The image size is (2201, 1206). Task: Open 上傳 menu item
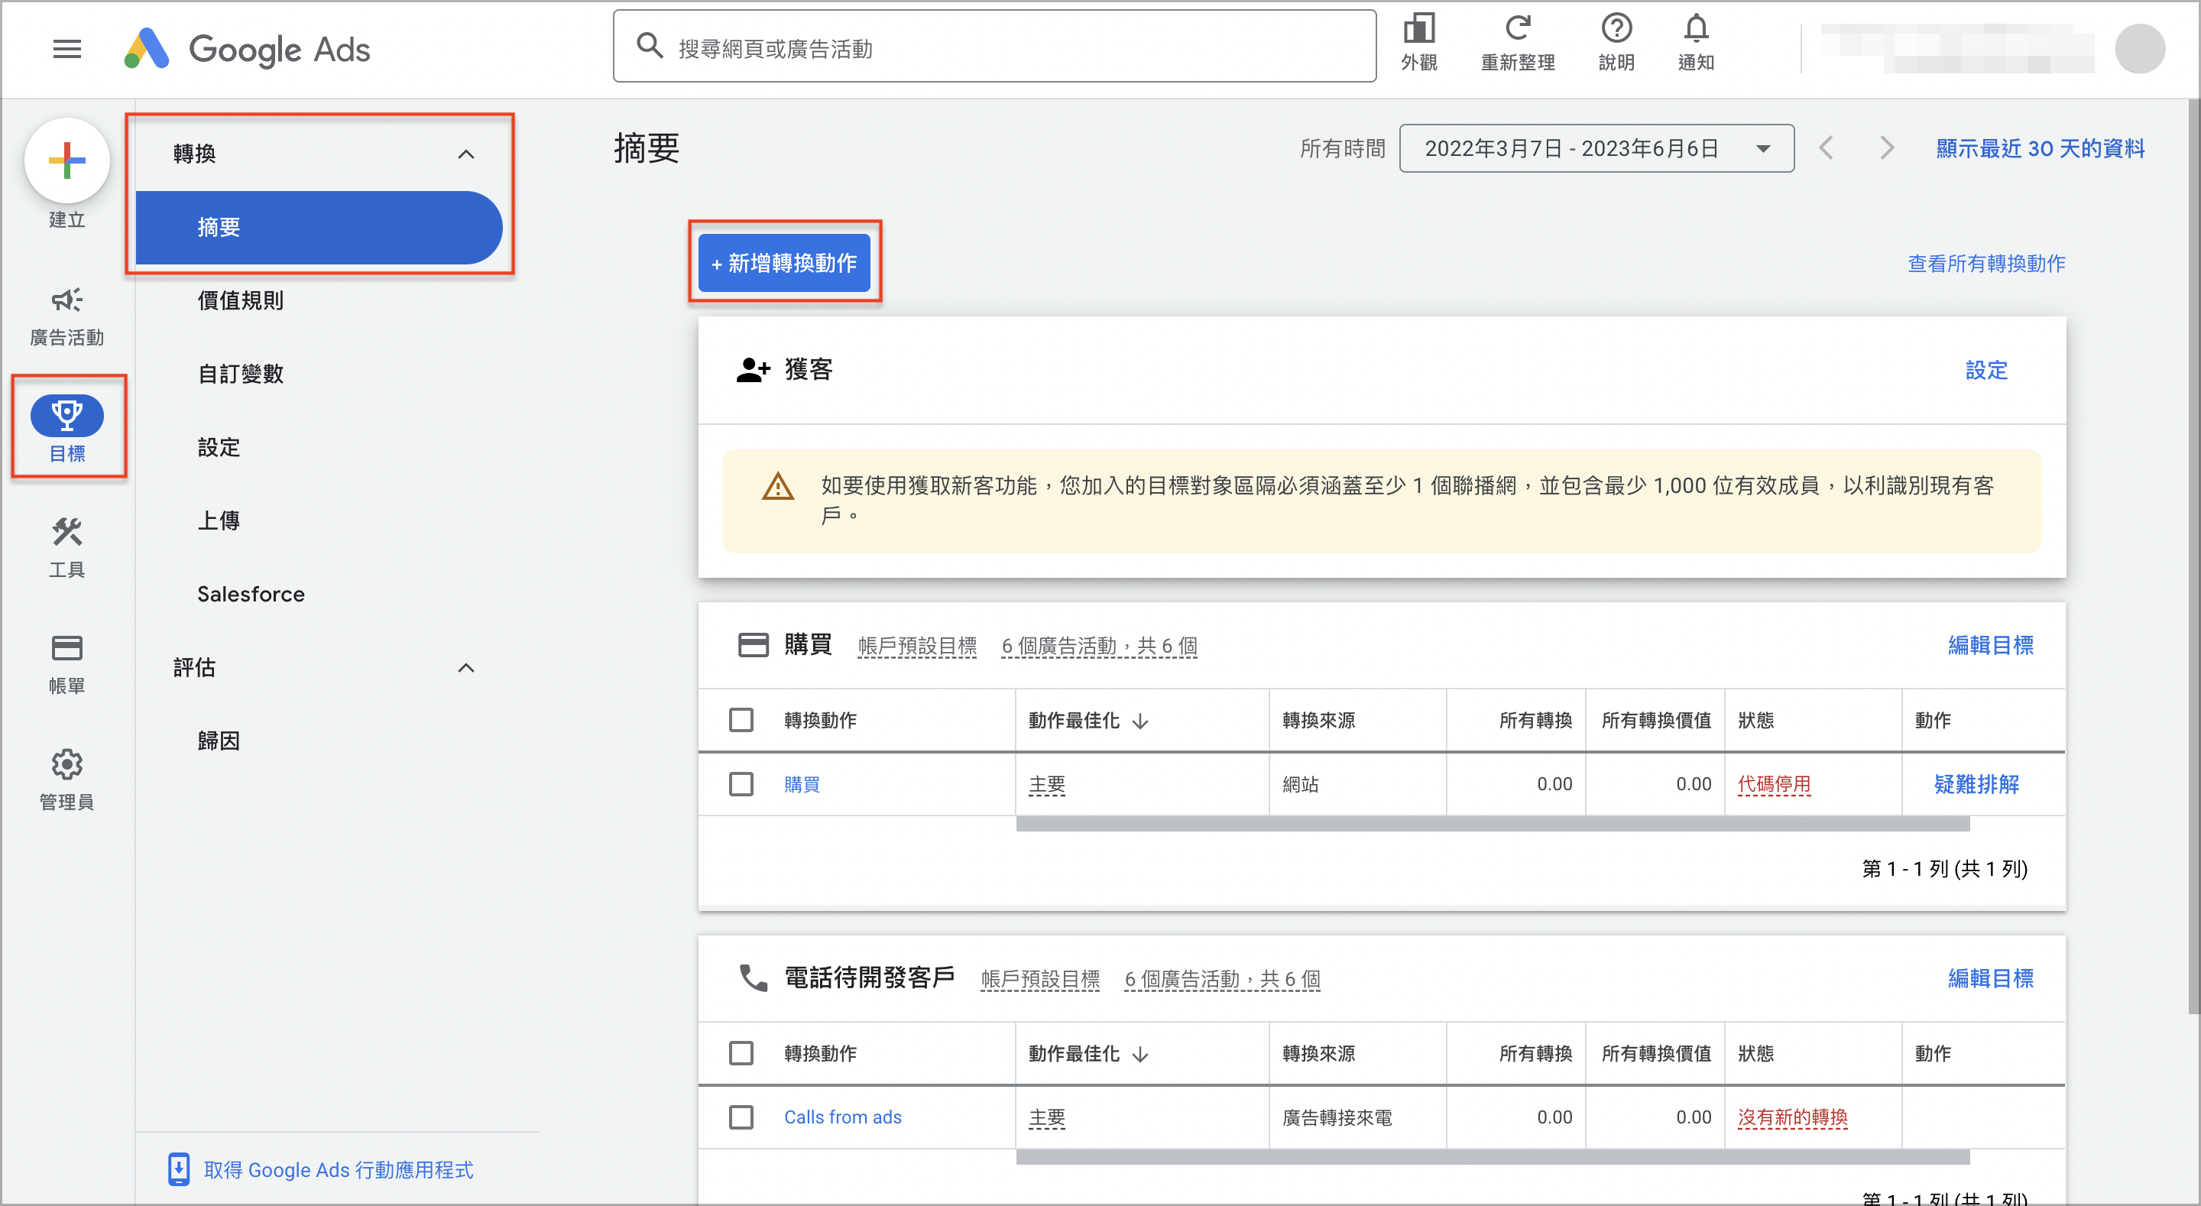point(219,520)
